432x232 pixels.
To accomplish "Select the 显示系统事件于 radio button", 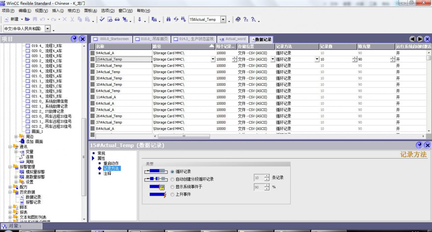I will 172,187.
